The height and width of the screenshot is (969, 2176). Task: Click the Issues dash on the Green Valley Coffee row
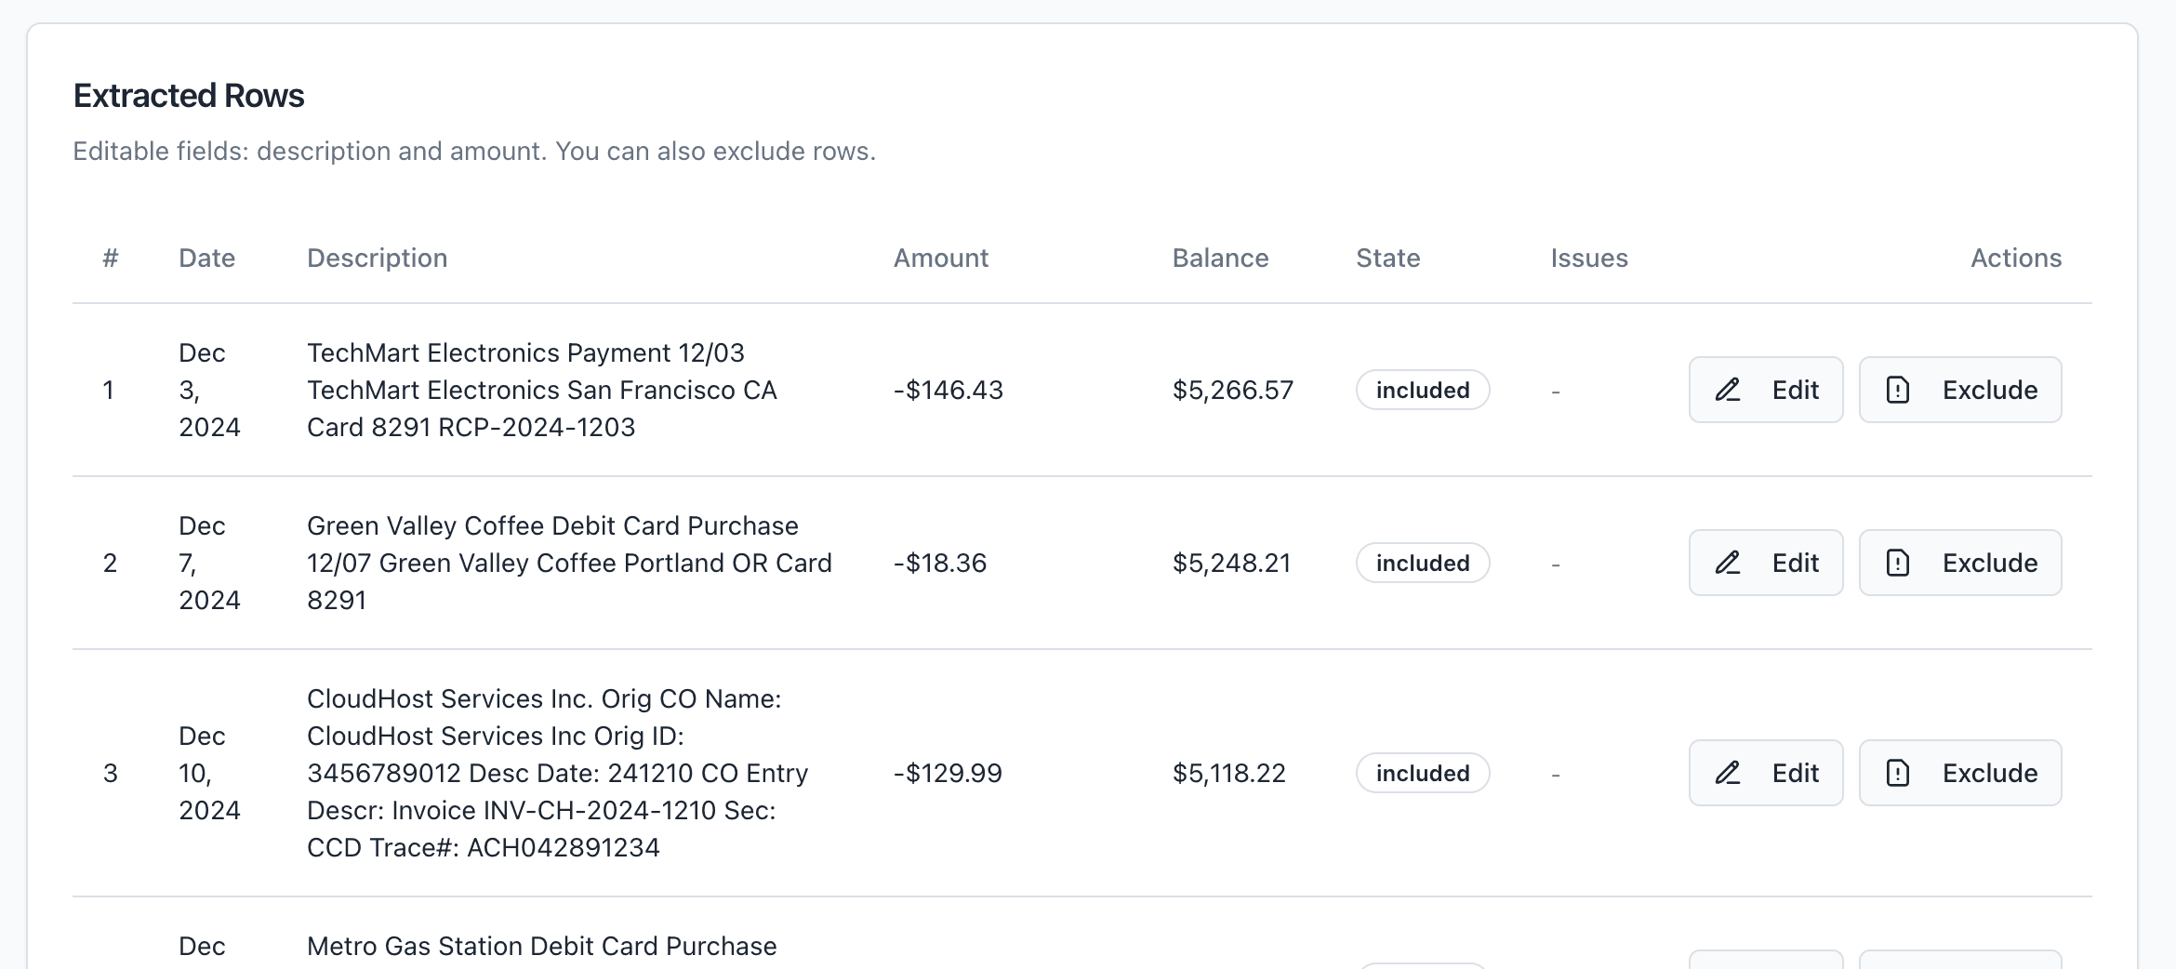(1557, 563)
